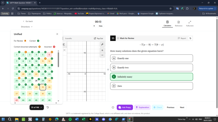
Task: Zoom out on the graph
Action: point(102,55)
